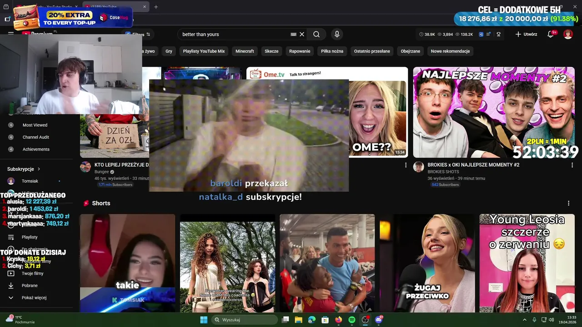Image resolution: width=582 pixels, height=327 pixels.
Task: Show hidden system tray icons chevron
Action: [525, 320]
